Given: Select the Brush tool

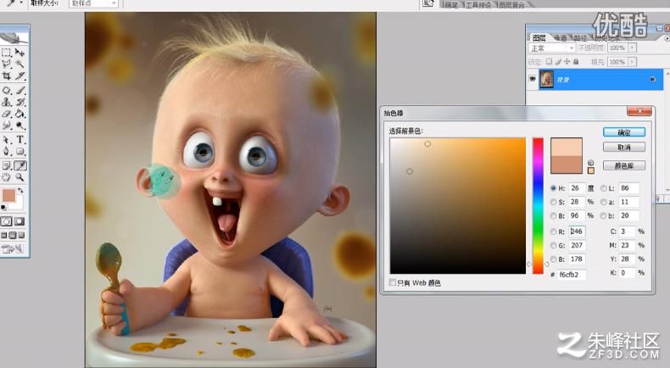Looking at the screenshot, I should coord(20,90).
